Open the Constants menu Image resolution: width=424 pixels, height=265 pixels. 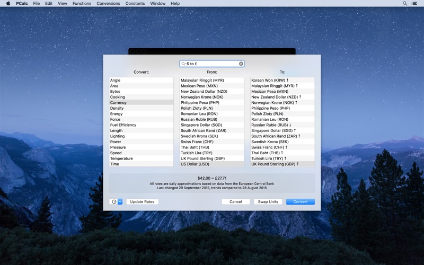pyautogui.click(x=135, y=3)
